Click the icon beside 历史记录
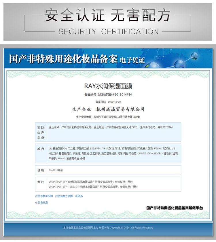Viewport: 216px width, 242px height. coord(36,203)
